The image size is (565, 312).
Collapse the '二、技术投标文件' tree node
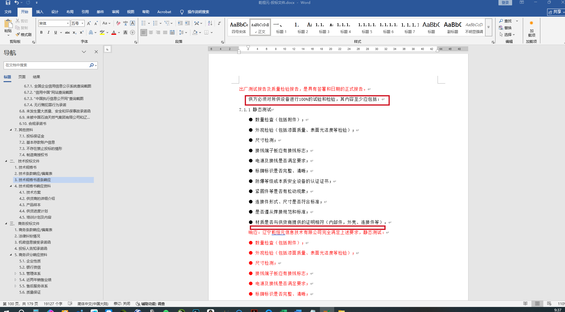coord(6,161)
